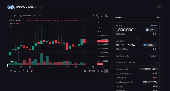Collapse the trade details chevron

(x=156, y=62)
